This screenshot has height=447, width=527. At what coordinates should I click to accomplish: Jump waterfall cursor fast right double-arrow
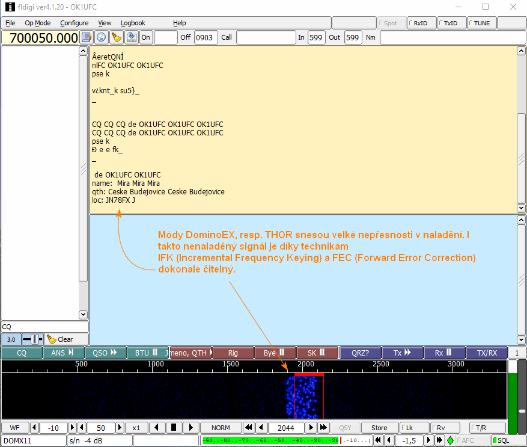[x=323, y=428]
